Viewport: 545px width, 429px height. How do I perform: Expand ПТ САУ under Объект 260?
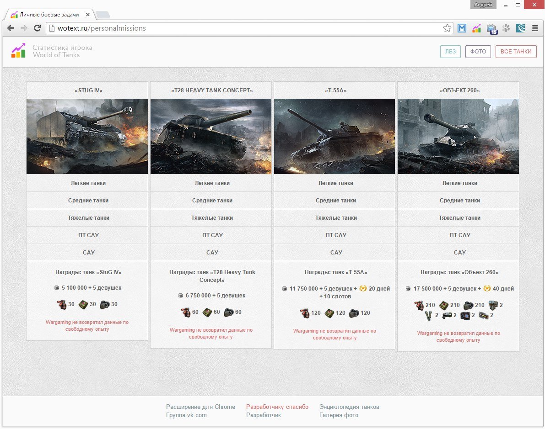click(458, 235)
